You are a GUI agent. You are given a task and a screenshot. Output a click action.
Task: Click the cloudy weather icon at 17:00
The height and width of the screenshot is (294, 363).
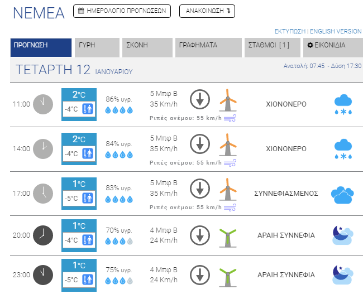(x=342, y=194)
